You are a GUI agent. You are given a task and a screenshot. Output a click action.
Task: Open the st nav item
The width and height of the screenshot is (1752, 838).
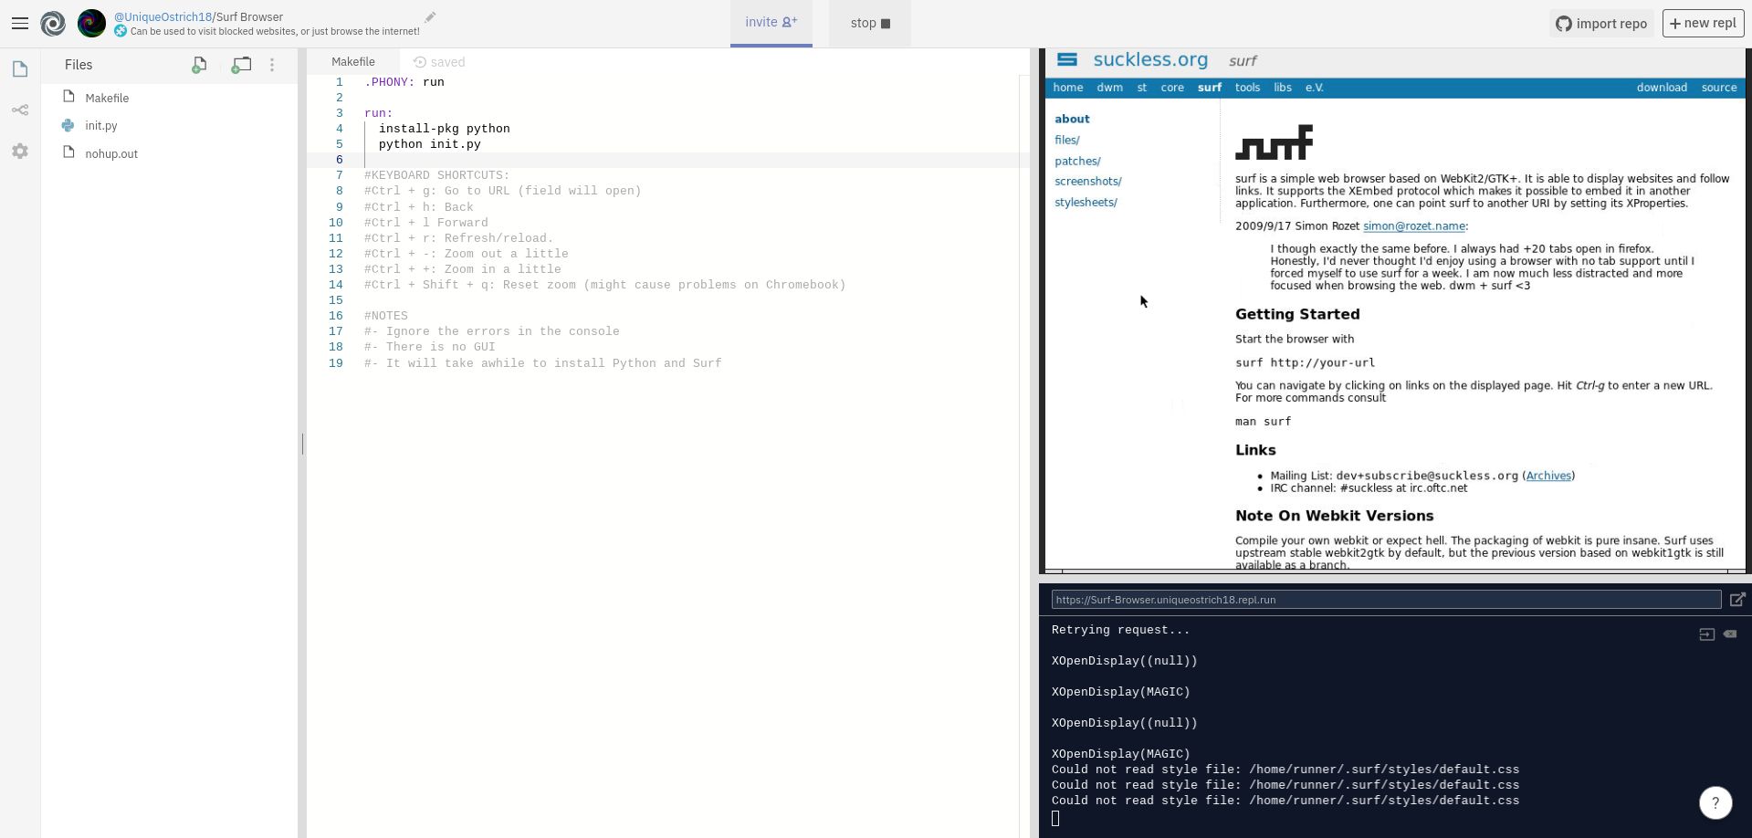coord(1142,88)
